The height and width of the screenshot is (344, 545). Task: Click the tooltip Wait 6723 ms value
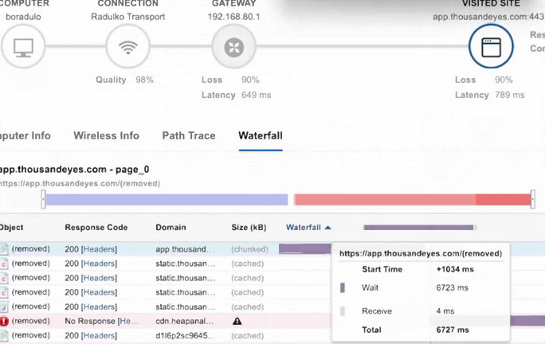(x=453, y=287)
